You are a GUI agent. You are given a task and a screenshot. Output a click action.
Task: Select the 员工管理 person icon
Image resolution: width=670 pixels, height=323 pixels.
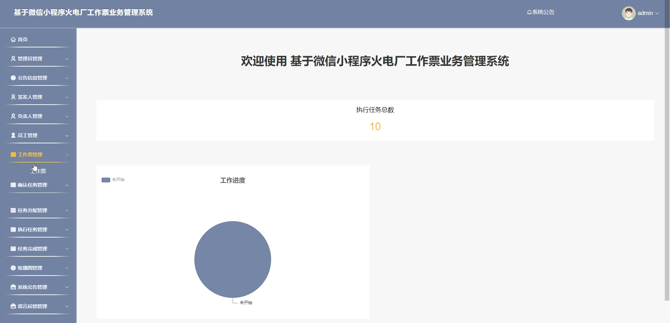pyautogui.click(x=13, y=135)
